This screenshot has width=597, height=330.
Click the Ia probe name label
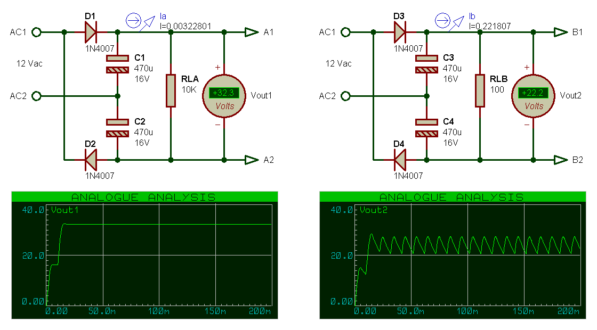click(x=163, y=16)
